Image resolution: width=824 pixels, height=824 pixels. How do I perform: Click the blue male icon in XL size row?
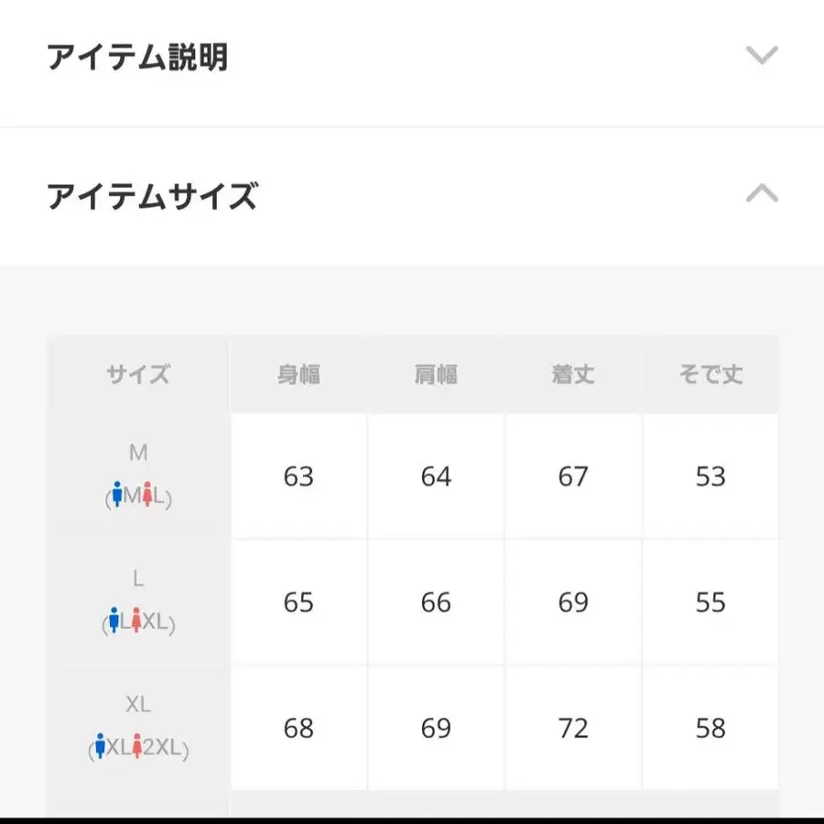(101, 744)
